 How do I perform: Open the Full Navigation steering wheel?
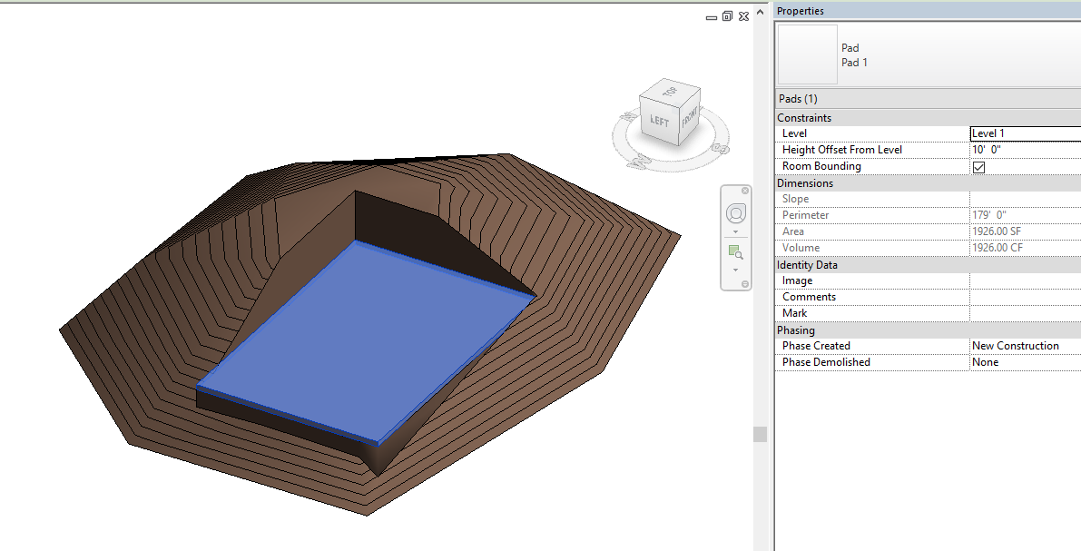735,214
